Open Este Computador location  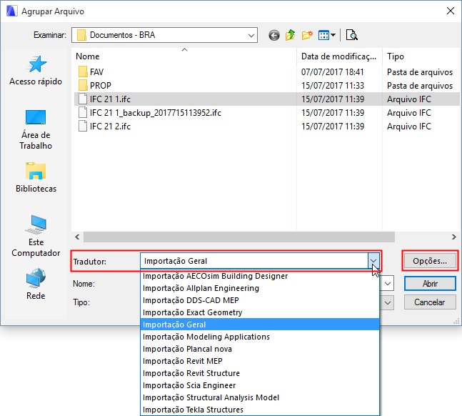(36, 236)
